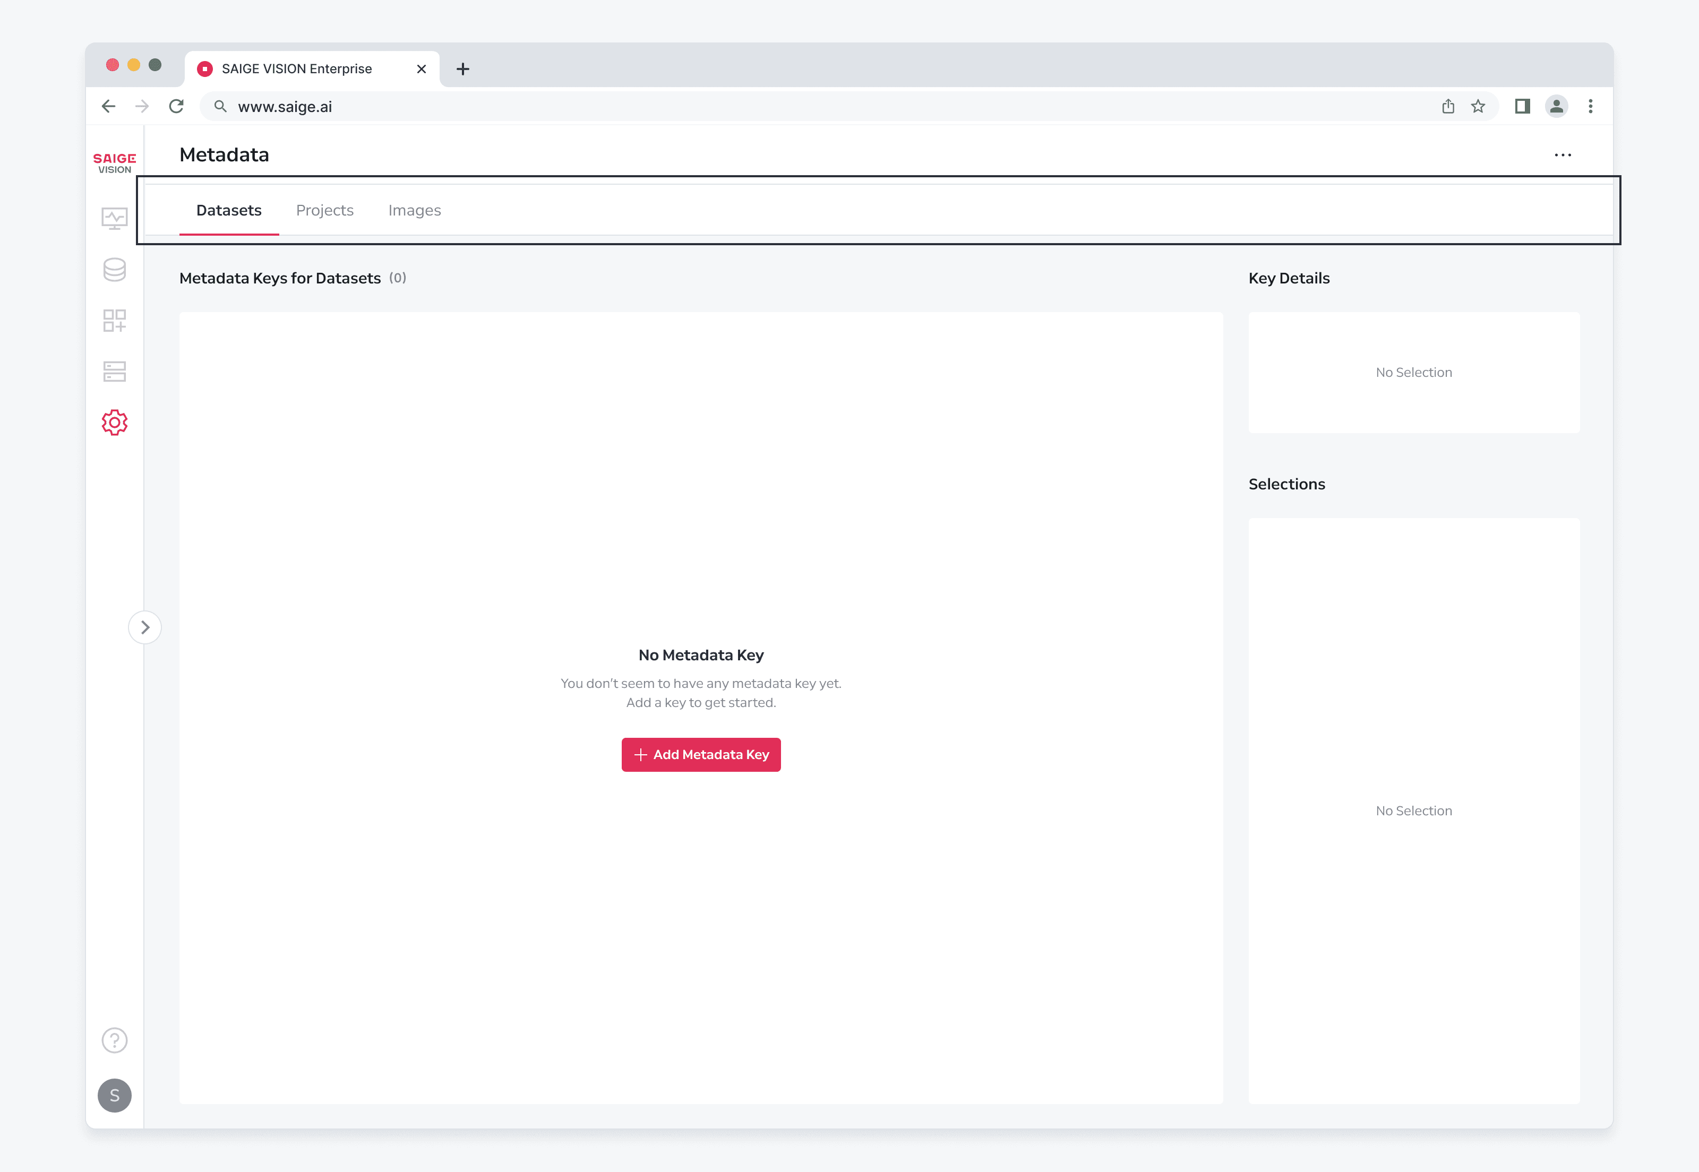Reload the page with the refresh icon

[176, 107]
